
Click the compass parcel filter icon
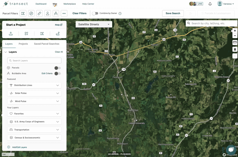pos(31,13)
